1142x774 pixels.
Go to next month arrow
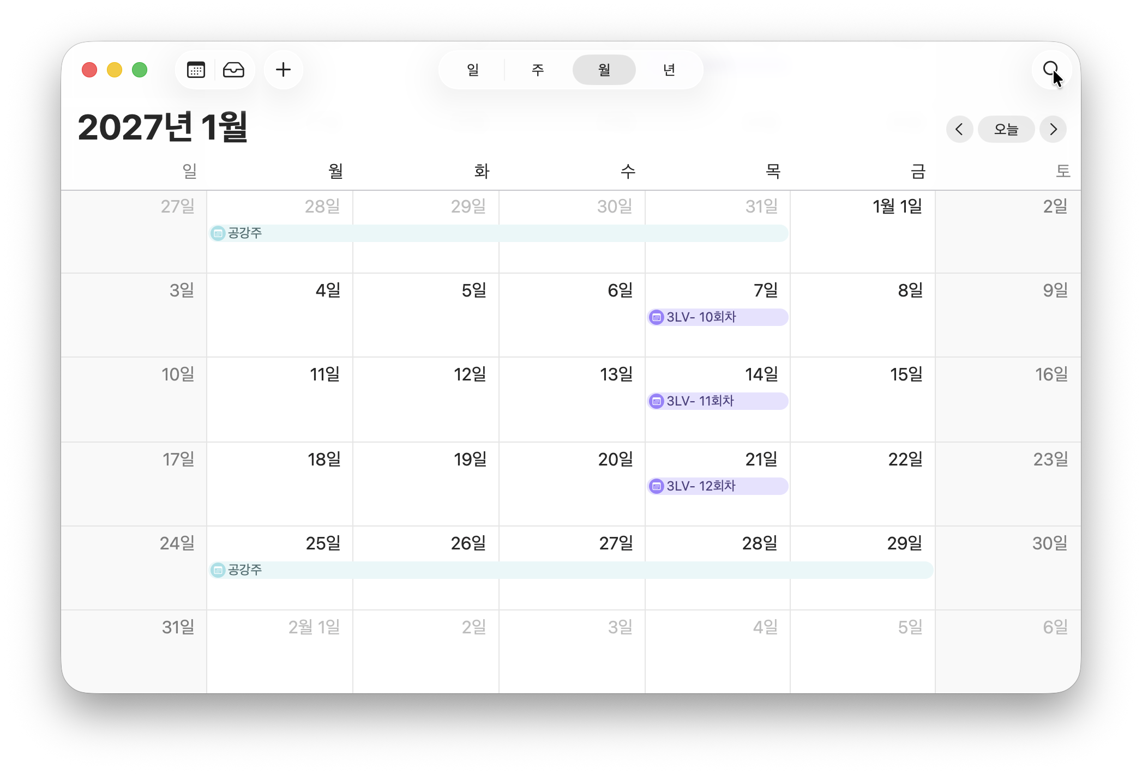coord(1053,129)
